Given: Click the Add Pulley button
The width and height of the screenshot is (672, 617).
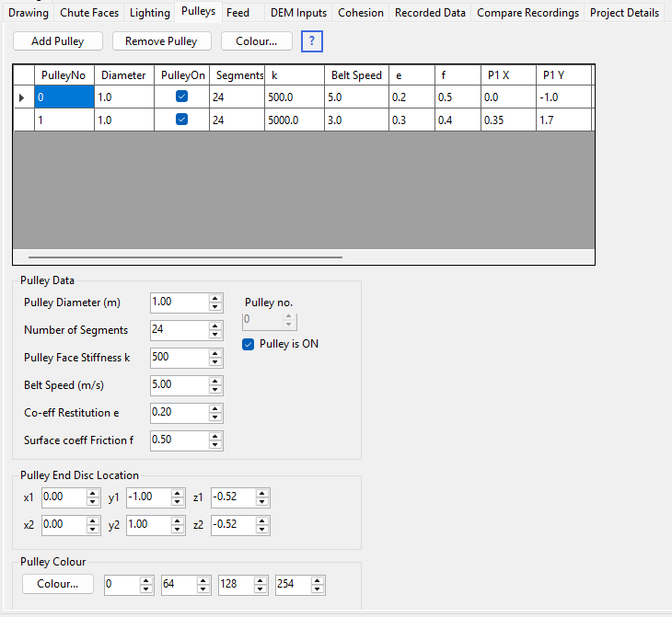Looking at the screenshot, I should [x=58, y=41].
